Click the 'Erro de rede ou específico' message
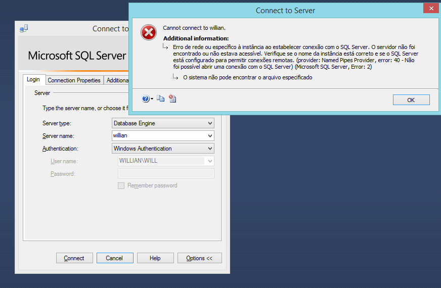 [x=295, y=57]
